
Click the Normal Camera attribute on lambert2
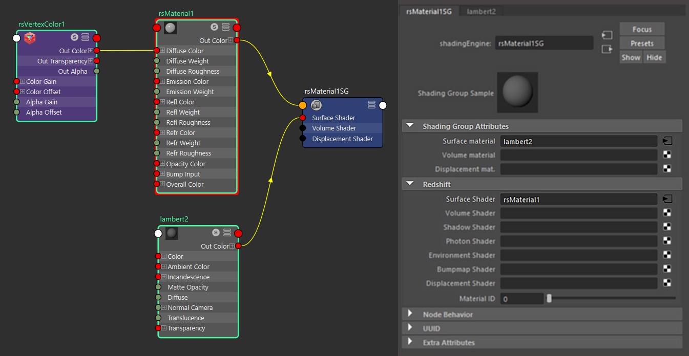[x=190, y=307]
